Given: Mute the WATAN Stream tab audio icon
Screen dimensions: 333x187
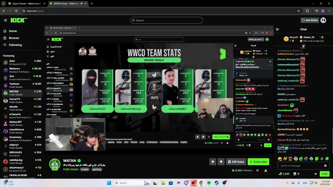Looking at the screenshot, I should pos(82,4).
